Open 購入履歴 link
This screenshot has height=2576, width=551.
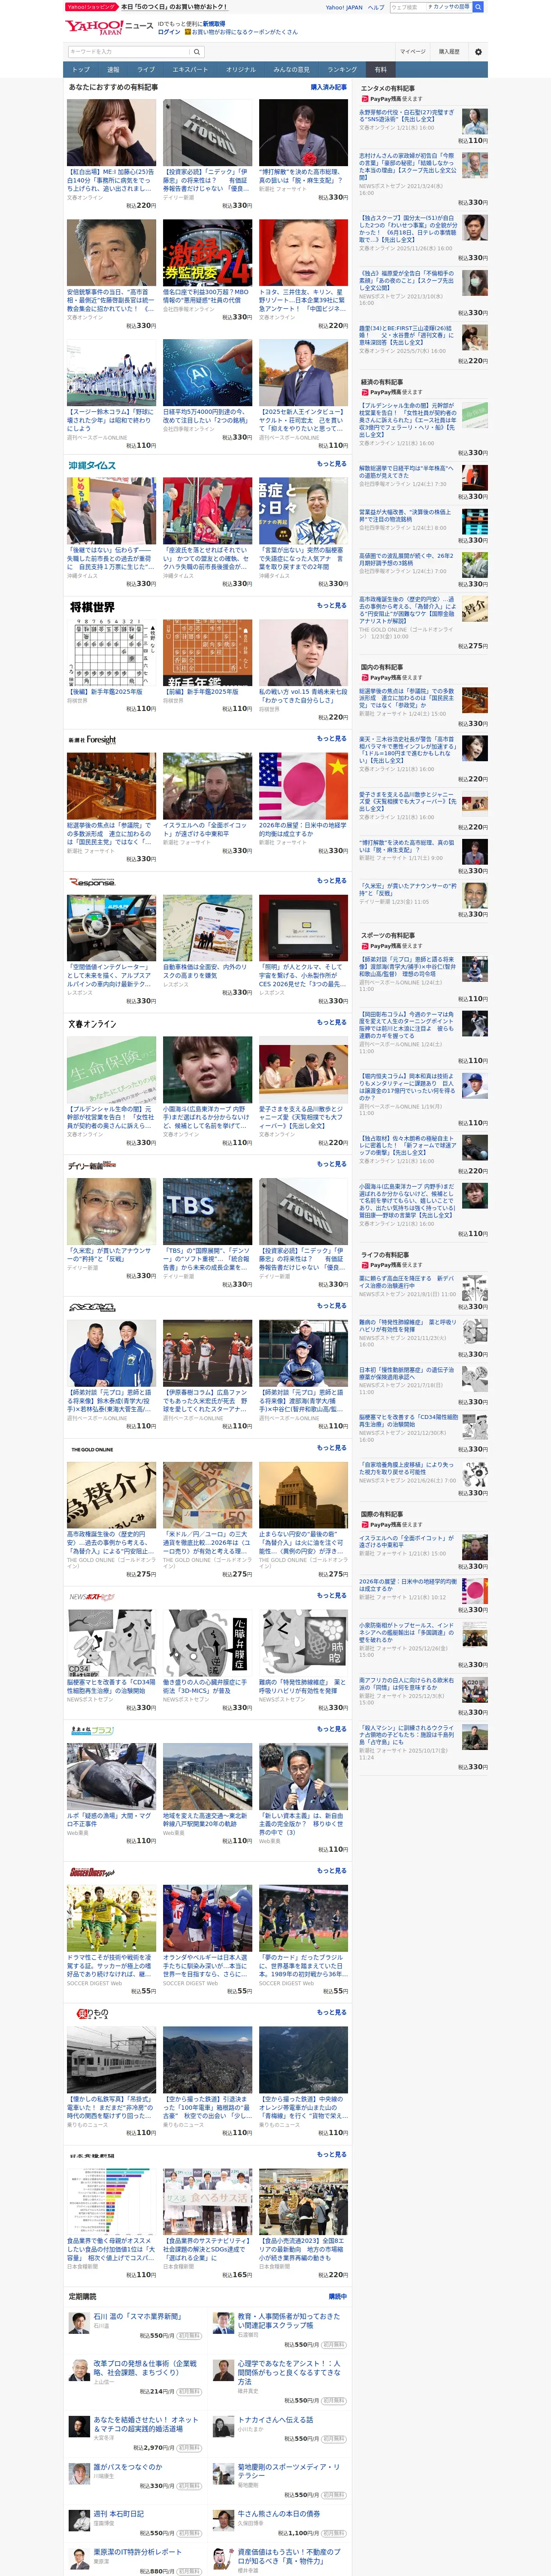click(x=449, y=52)
